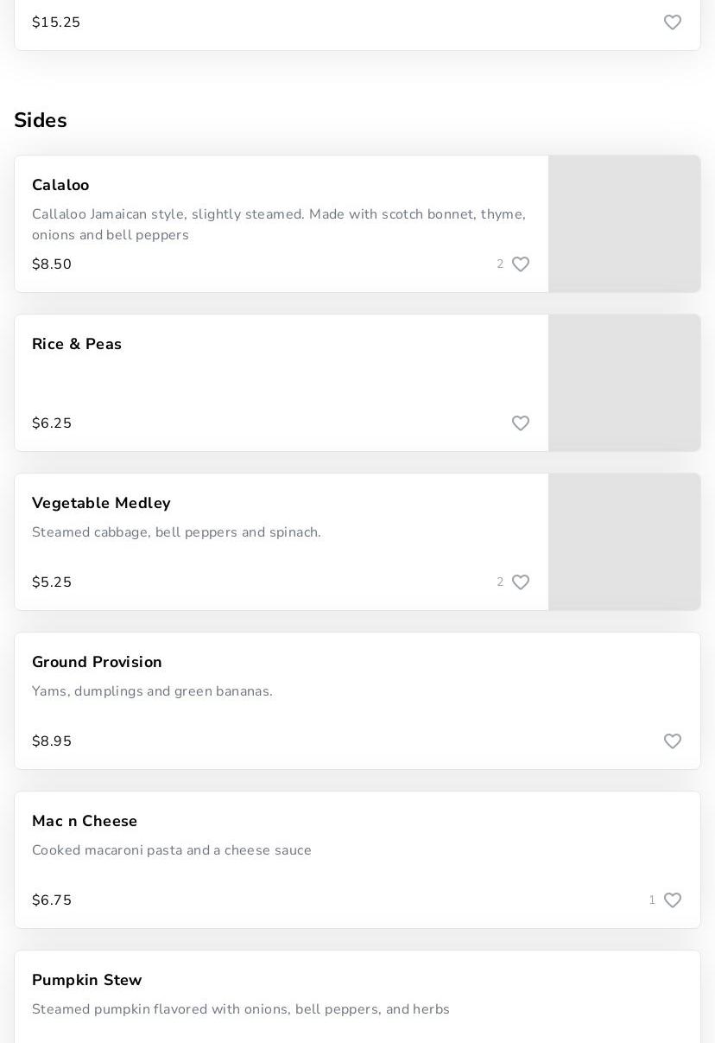Viewport: 715px width, 1043px height.
Task: Favorite the Vegetable Medley side
Action: 521,582
